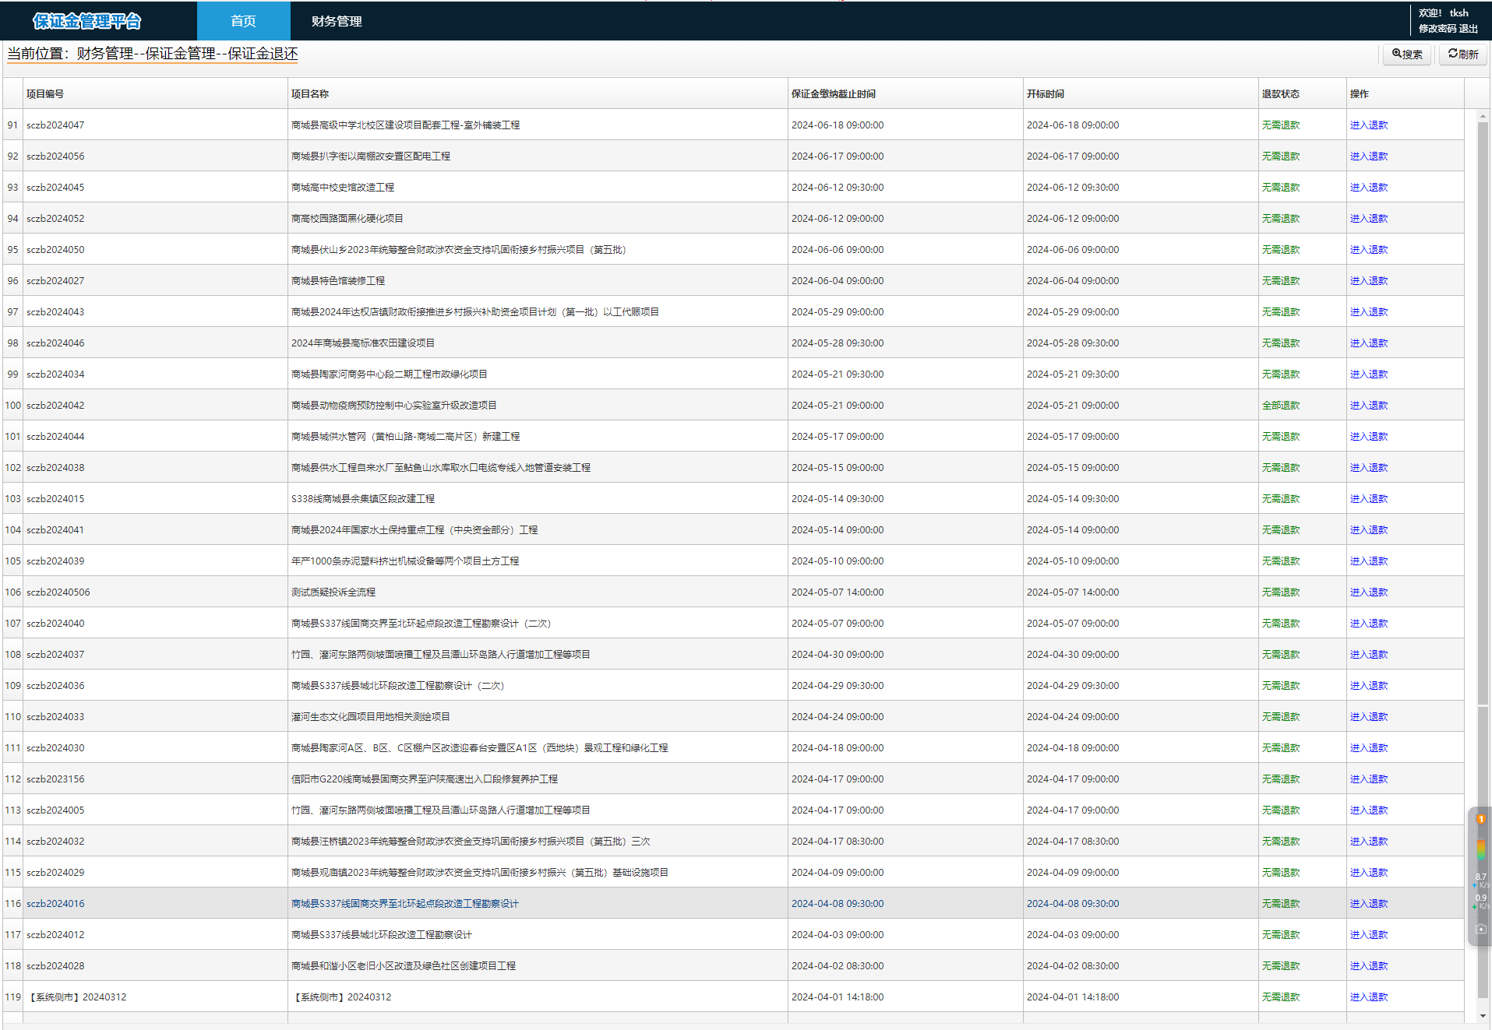This screenshot has width=1492, height=1030.
Task: Open the 财务管理 menu
Action: point(337,21)
